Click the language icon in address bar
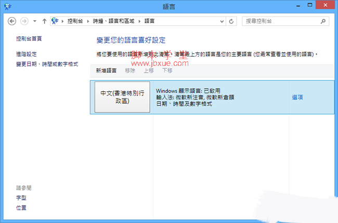 point(55,21)
